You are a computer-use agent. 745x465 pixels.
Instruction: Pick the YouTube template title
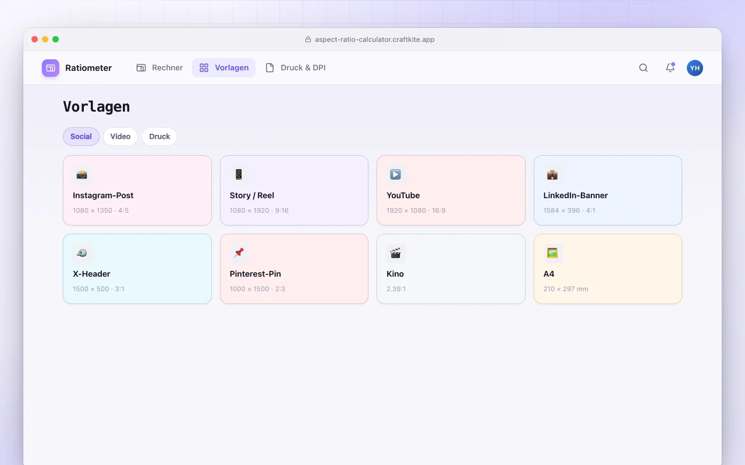(x=403, y=195)
